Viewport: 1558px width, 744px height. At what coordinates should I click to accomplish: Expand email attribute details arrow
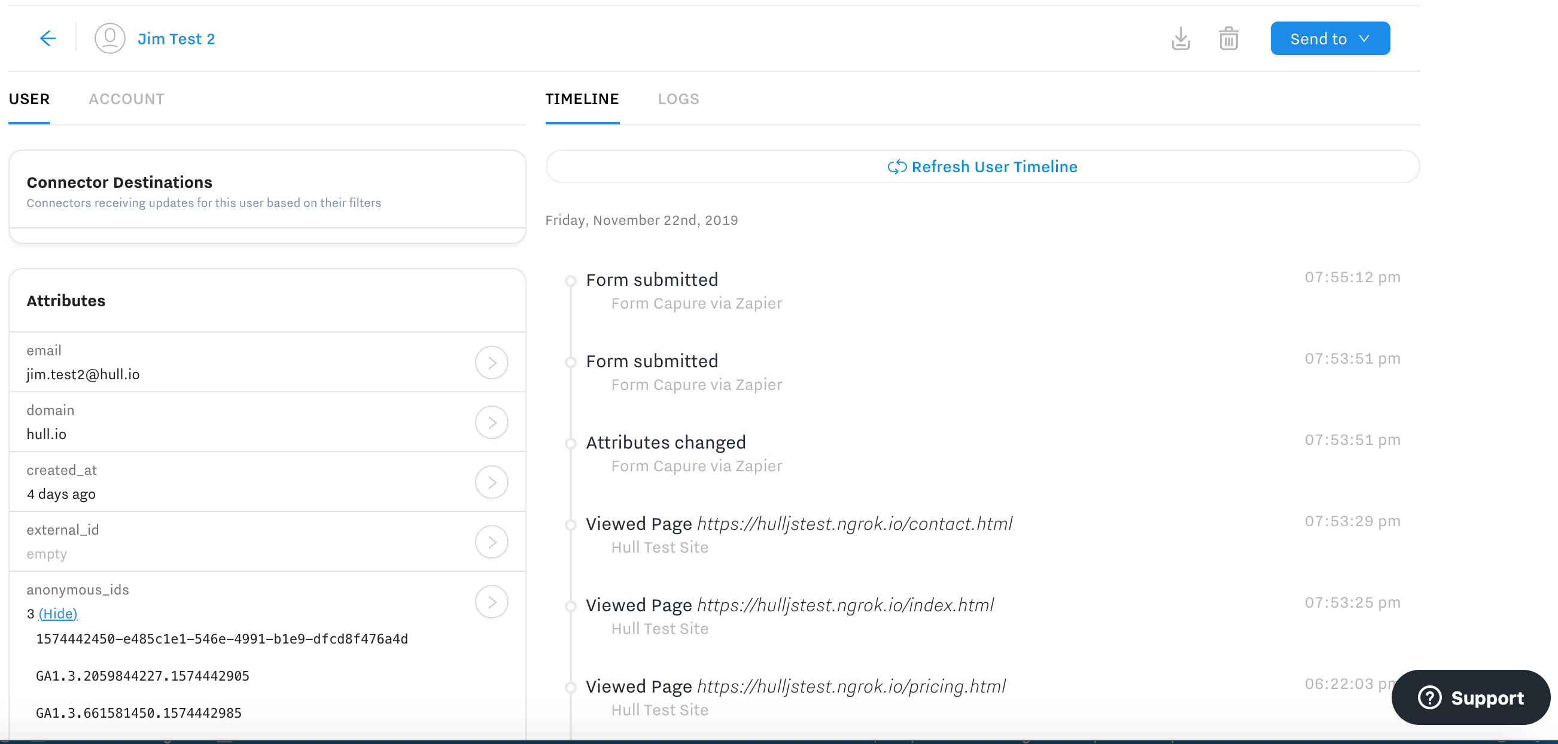(492, 362)
